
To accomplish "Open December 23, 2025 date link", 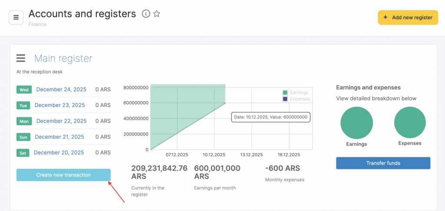I will coord(60,105).
